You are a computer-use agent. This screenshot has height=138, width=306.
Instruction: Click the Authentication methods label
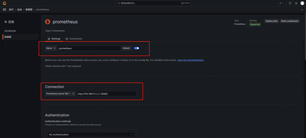click(x=58, y=121)
